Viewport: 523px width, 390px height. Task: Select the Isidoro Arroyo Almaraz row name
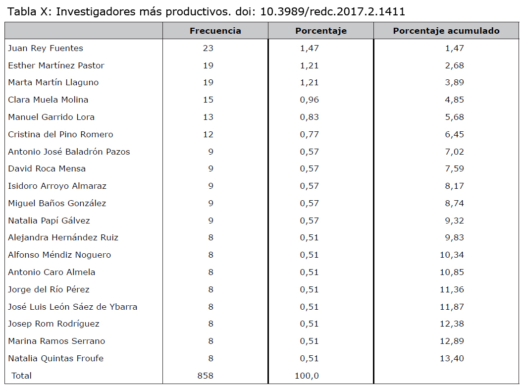point(57,186)
